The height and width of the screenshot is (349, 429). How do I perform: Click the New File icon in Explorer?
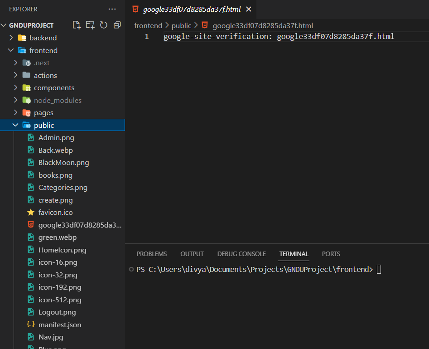[77, 25]
